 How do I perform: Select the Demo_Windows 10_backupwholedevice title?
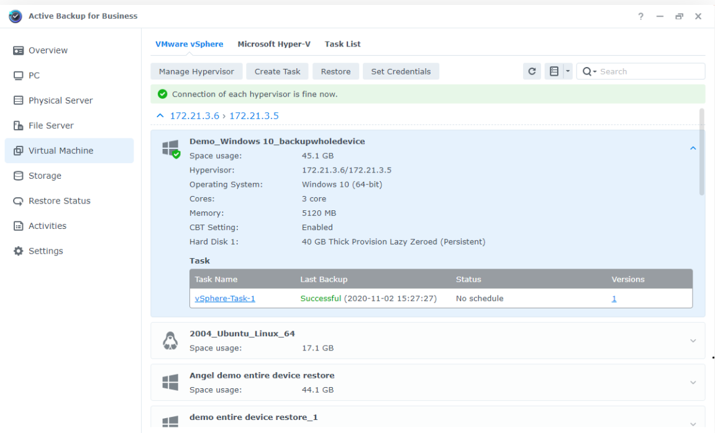coord(277,141)
